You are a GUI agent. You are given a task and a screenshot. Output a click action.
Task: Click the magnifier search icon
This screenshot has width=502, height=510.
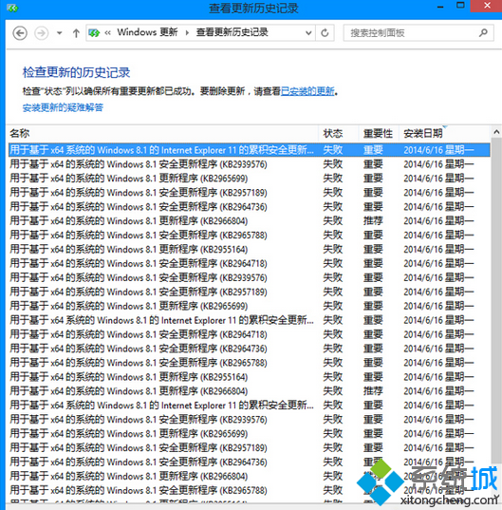click(x=483, y=32)
